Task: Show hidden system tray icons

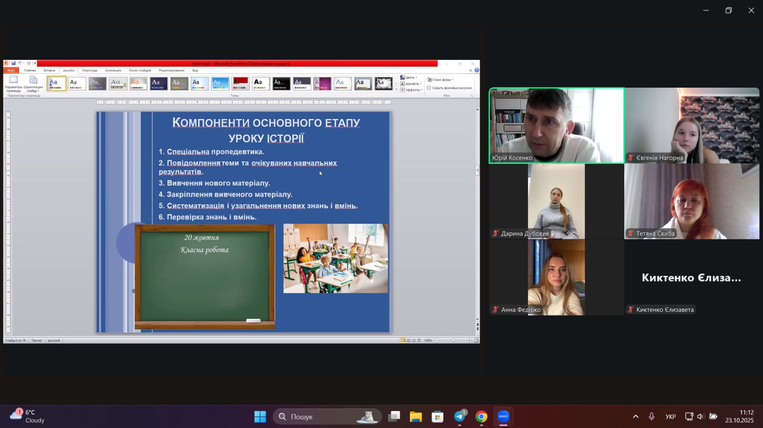Action: pyautogui.click(x=636, y=417)
